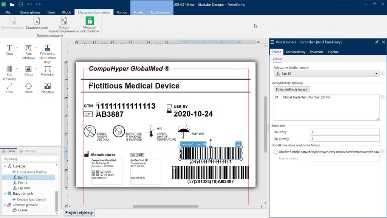The width and height of the screenshot is (387, 218).
Task: Expand the Kod kreskowy tool dropdown arrow
Action: (17, 69)
